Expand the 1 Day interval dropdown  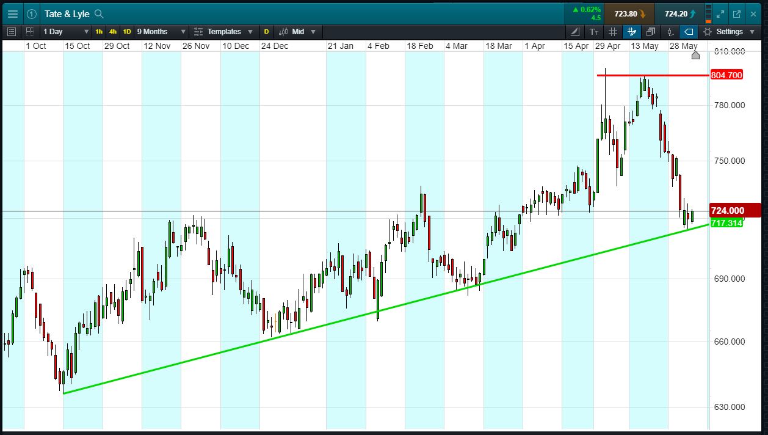66,32
